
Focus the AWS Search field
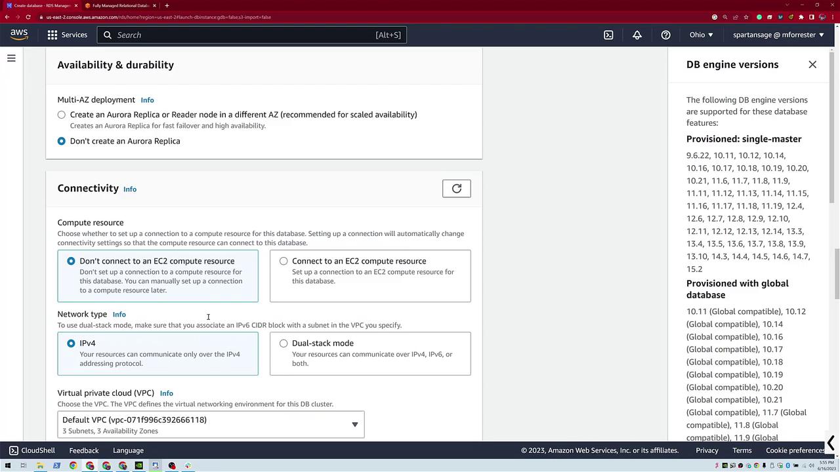252,35
